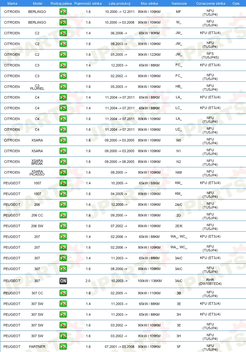This screenshot has width=246, height=352.
Task: Click the petrol icon in the Peugeot 206 CC row
Action: click(63, 215)
